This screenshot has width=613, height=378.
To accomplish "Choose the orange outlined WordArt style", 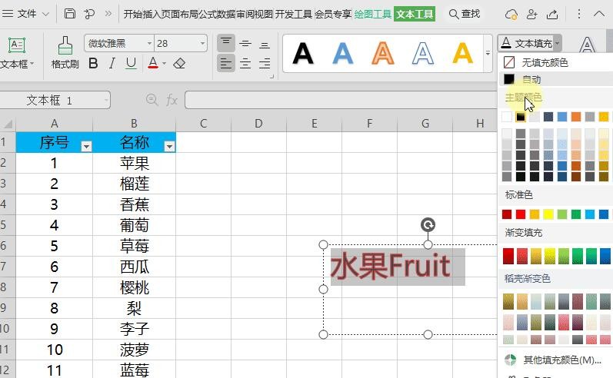I will (382, 53).
